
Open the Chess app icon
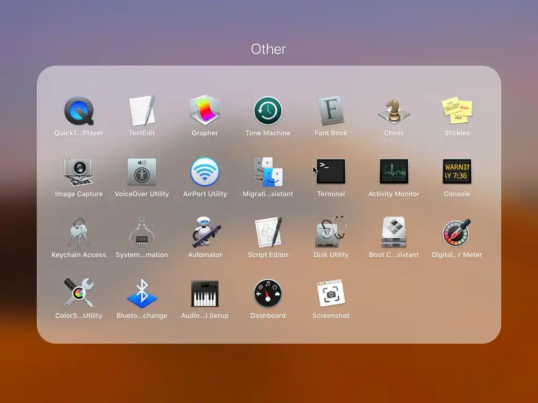(394, 111)
